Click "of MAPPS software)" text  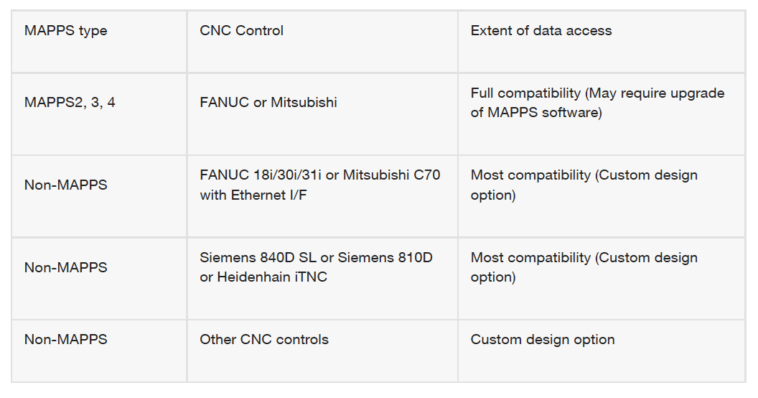pos(535,112)
